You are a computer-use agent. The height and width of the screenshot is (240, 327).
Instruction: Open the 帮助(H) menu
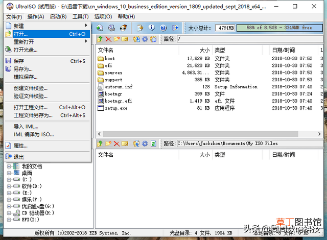pos(126,16)
